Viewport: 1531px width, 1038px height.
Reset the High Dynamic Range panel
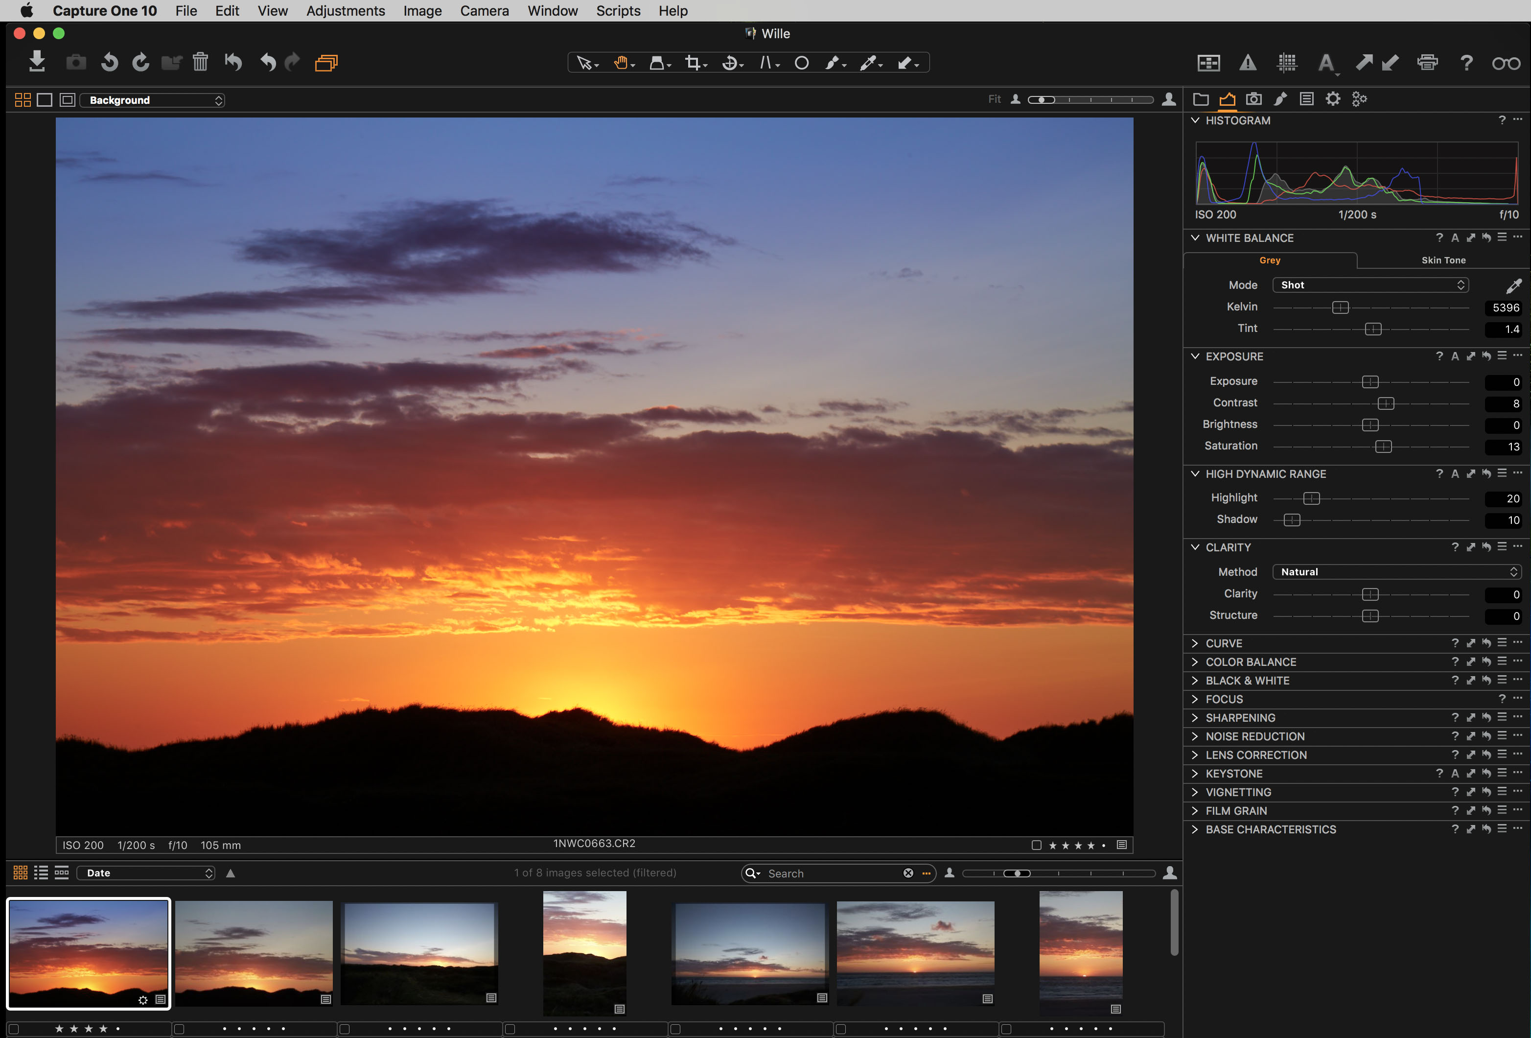click(1486, 474)
